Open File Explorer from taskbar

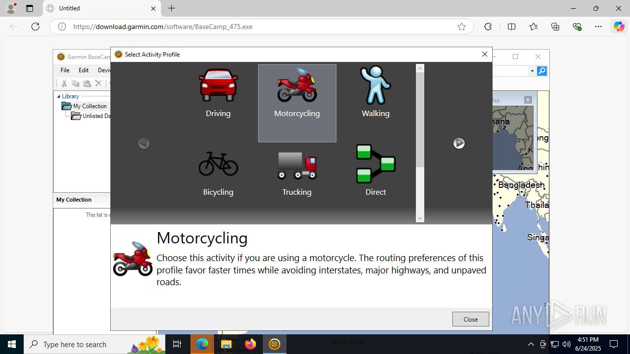point(226,344)
